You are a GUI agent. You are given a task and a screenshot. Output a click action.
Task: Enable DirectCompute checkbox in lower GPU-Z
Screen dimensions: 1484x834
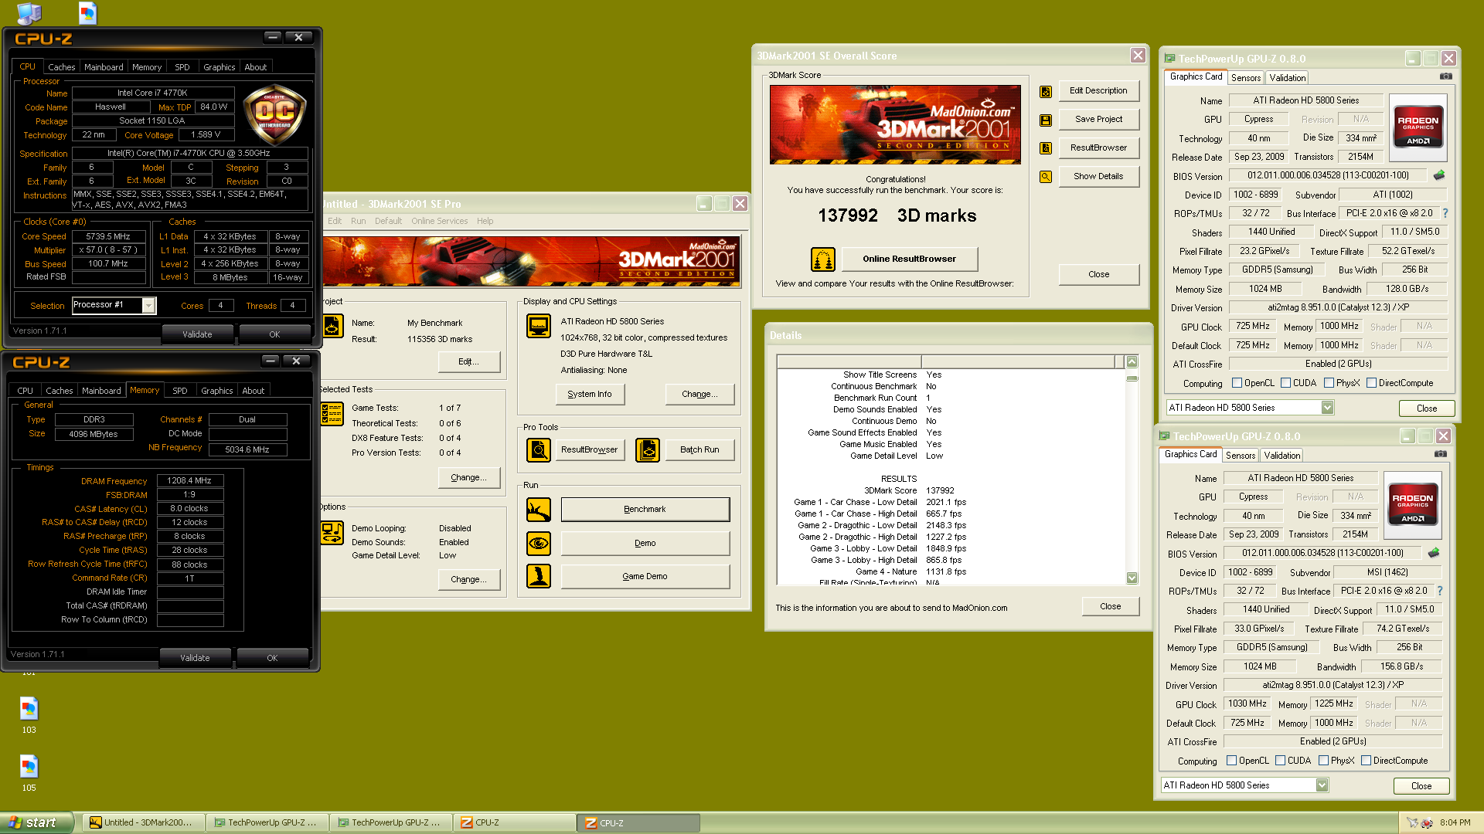coord(1366,761)
